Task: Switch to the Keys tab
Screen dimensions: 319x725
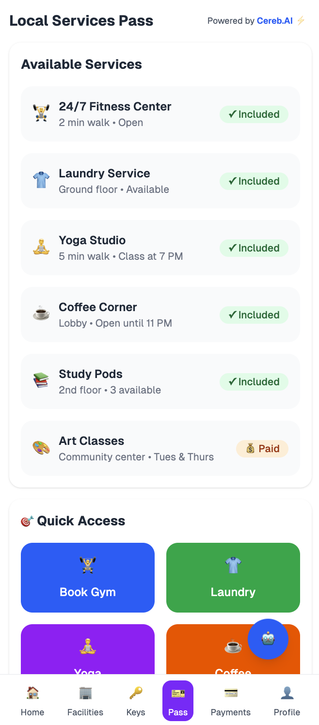Action: (x=136, y=701)
